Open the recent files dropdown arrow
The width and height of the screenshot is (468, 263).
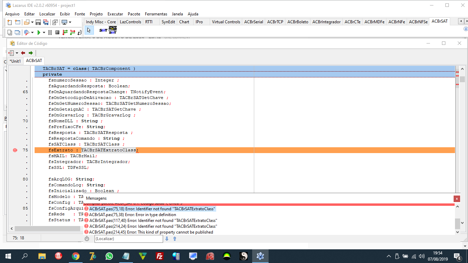coord(32,22)
